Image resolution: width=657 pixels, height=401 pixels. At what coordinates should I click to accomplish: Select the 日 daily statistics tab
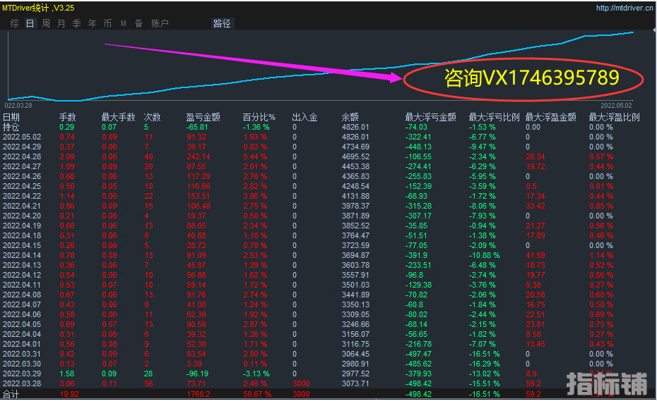30,23
